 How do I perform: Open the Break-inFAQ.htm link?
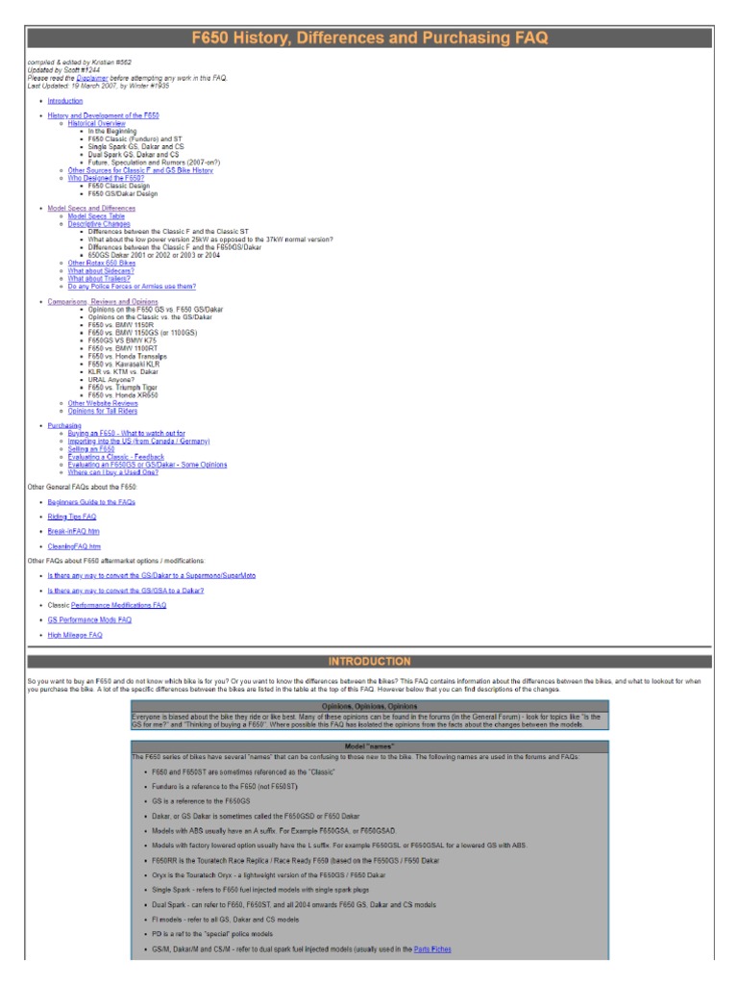[x=73, y=531]
